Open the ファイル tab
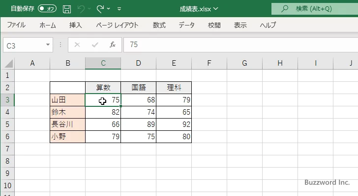This screenshot has width=358, height=196. pos(16,25)
